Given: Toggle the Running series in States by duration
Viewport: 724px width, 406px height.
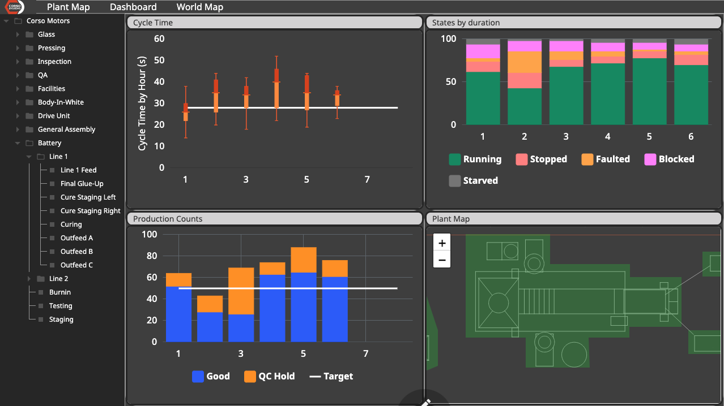Looking at the screenshot, I should click(475, 159).
